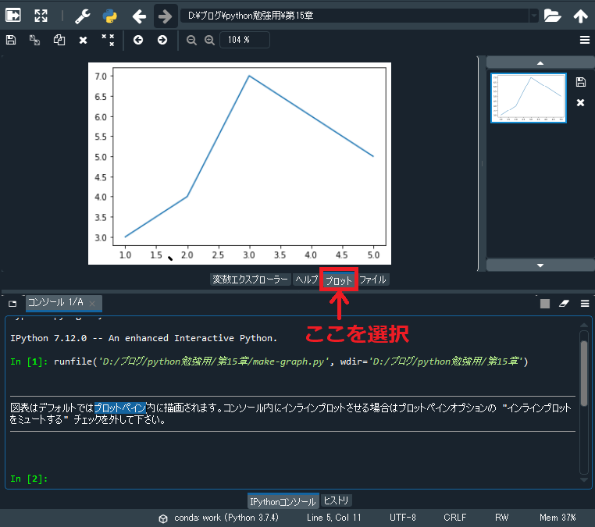Select the プロット tab
This screenshot has height=527, width=595.
pos(339,280)
